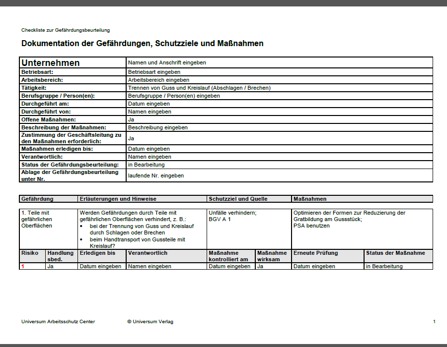Open the Status der Gefährdungsbeurteilung 'in Bearbeitung' value
This screenshot has width=447, height=347.
(279, 165)
